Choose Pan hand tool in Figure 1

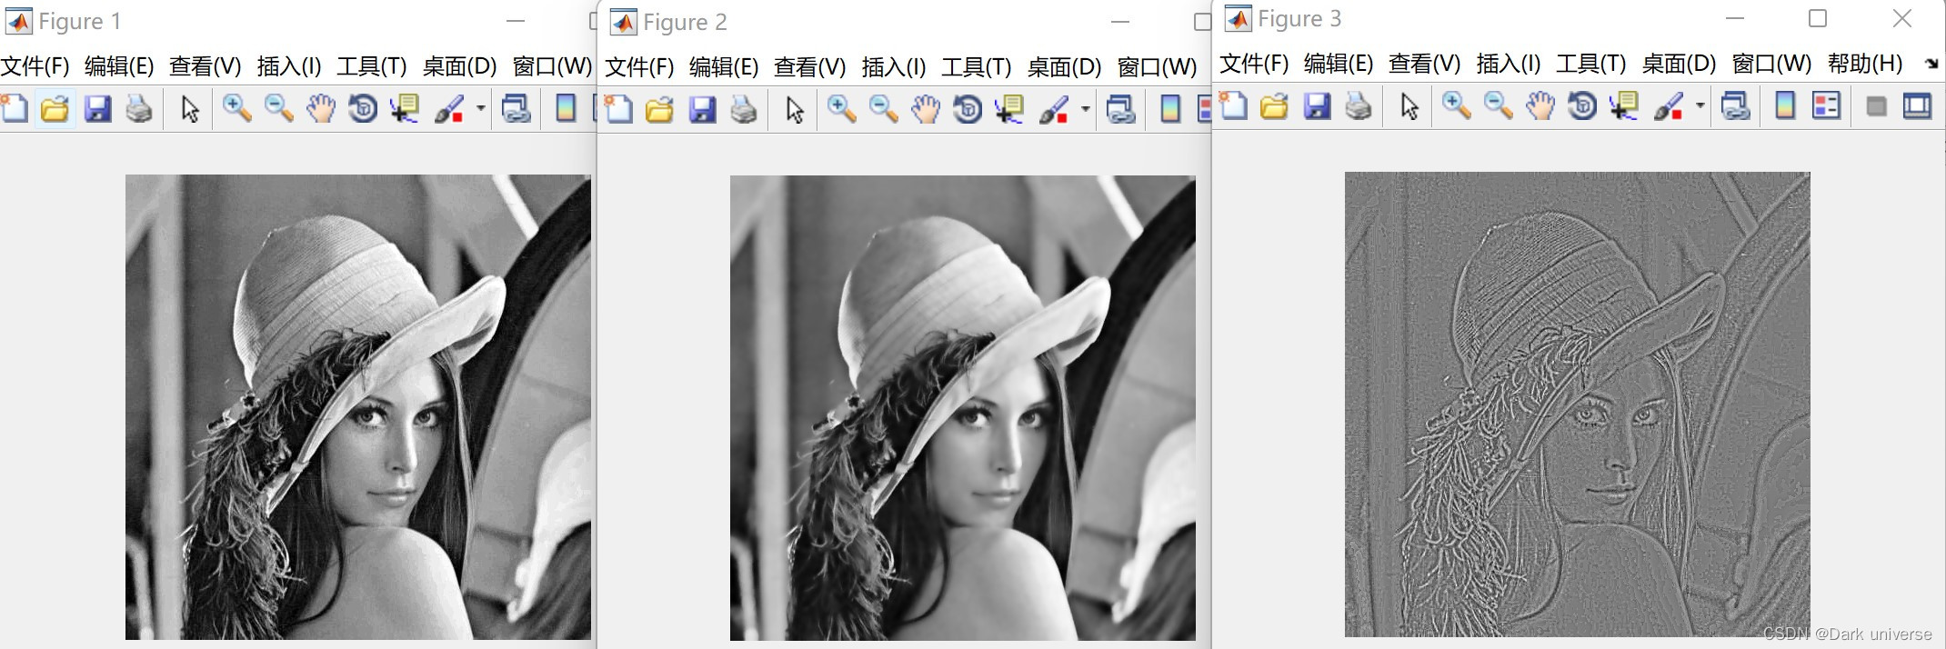point(320,108)
